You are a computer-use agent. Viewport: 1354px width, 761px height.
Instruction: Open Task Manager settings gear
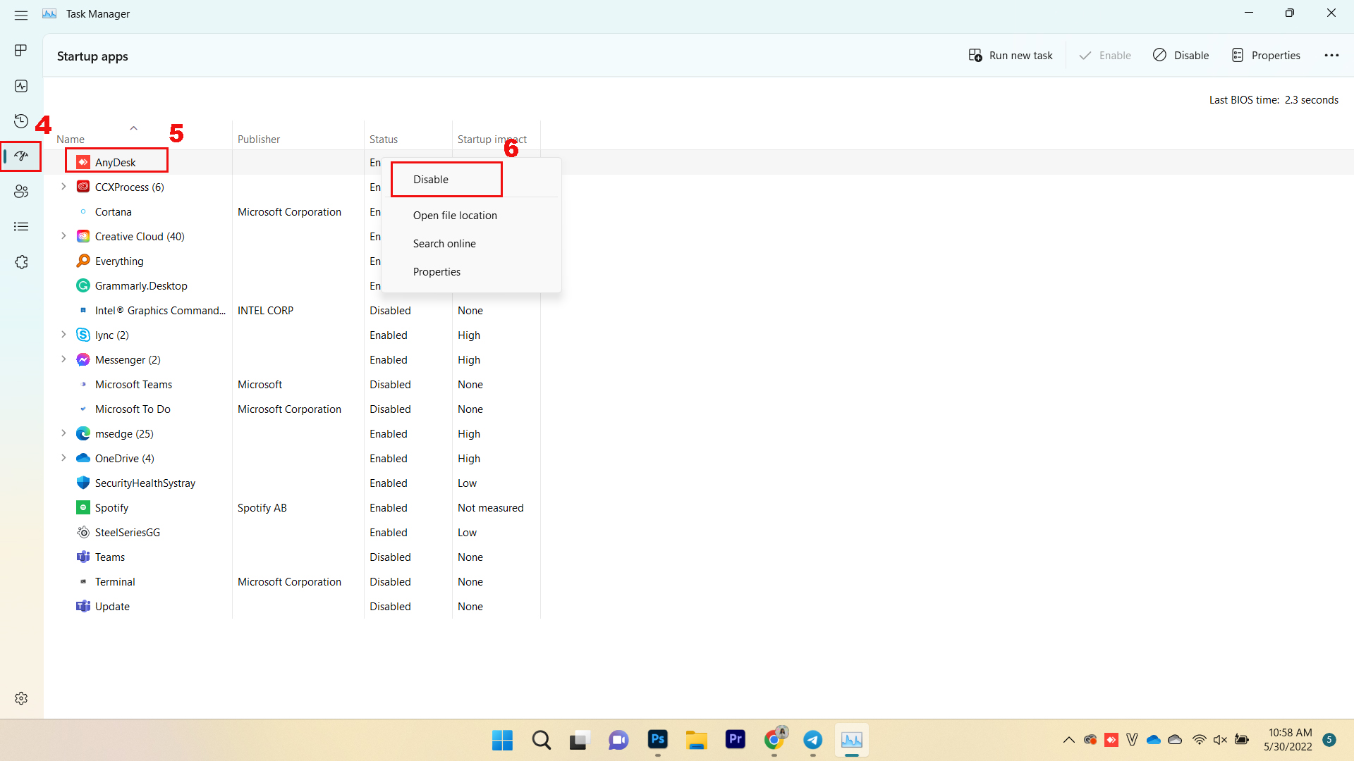pos(21,698)
